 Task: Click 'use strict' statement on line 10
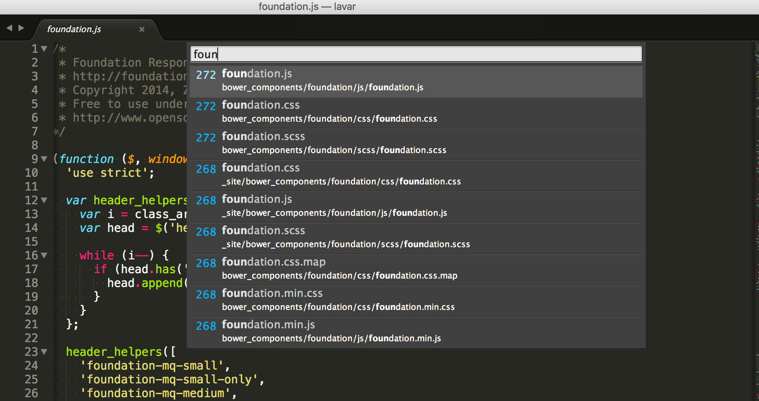point(110,173)
